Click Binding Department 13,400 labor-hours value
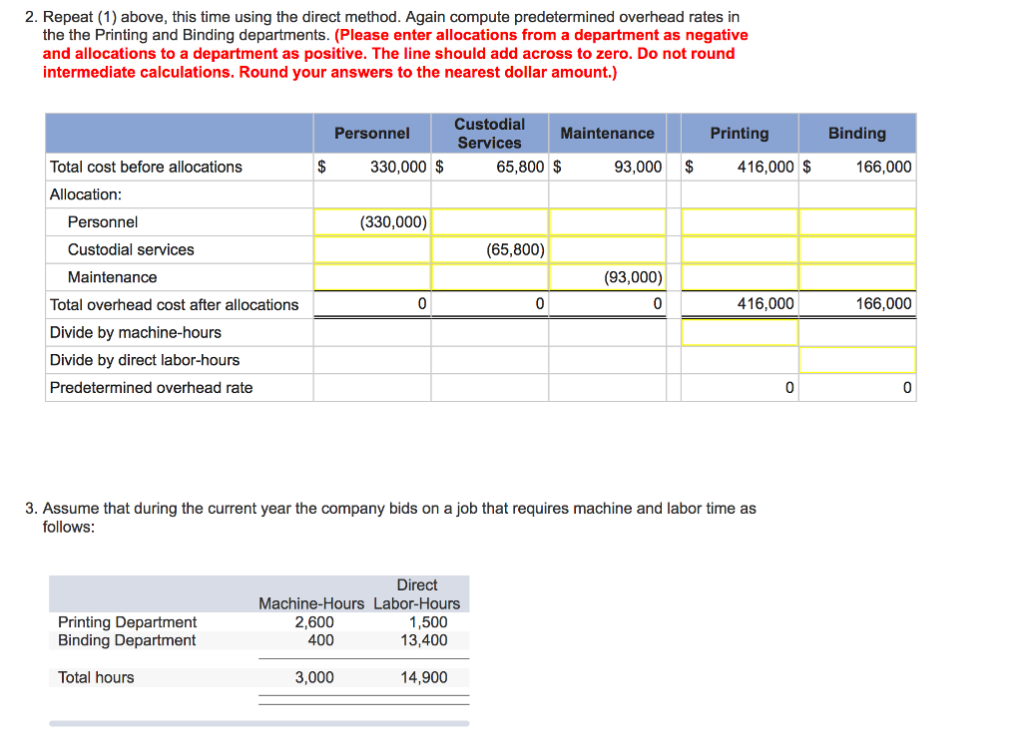The image size is (1022, 756). tap(423, 640)
